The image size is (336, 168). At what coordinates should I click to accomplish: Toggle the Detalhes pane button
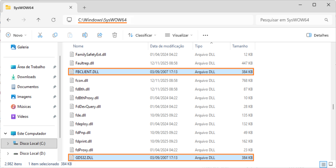[317, 35]
